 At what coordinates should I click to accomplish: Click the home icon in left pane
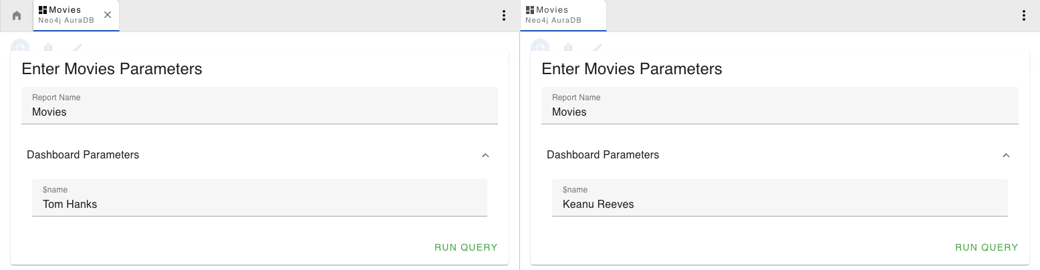coord(17,15)
